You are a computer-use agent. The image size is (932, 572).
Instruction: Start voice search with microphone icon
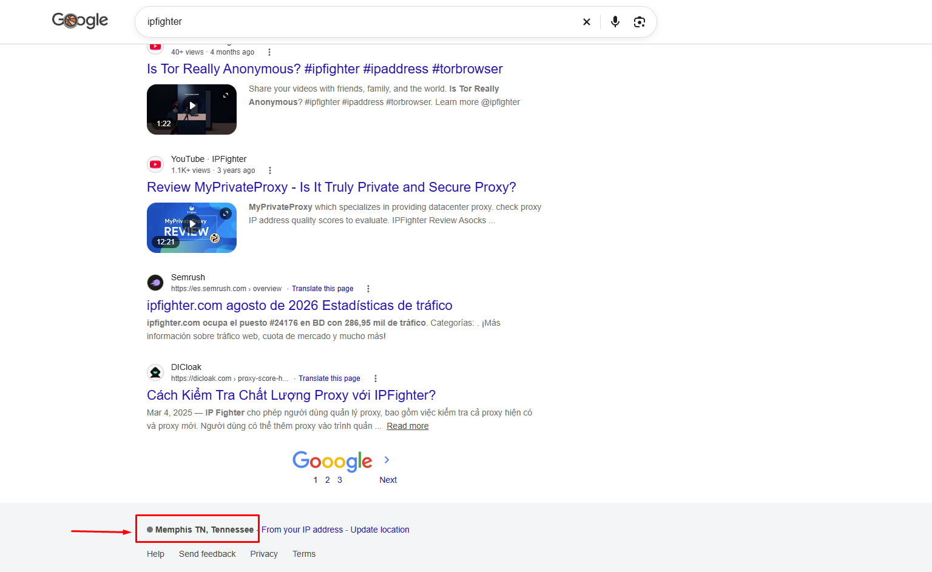point(615,22)
